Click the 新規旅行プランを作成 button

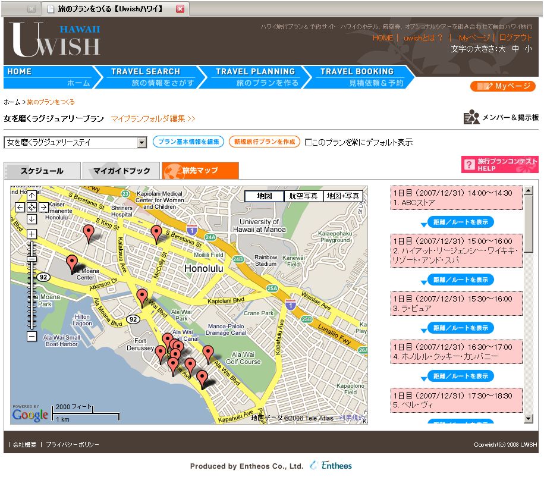click(265, 142)
